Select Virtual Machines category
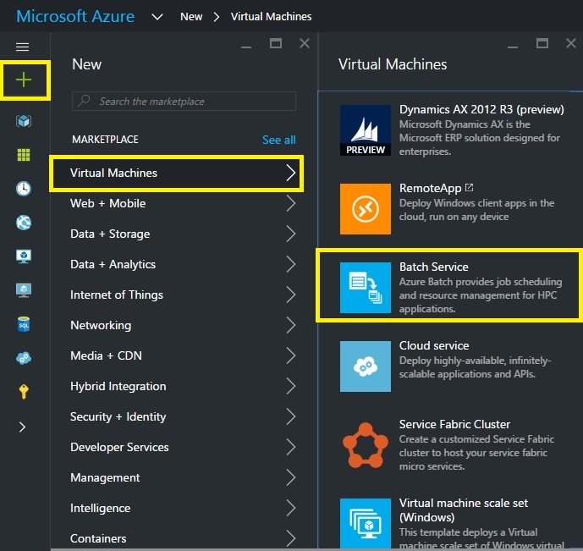Image resolution: width=583 pixels, height=551 pixels. (177, 173)
